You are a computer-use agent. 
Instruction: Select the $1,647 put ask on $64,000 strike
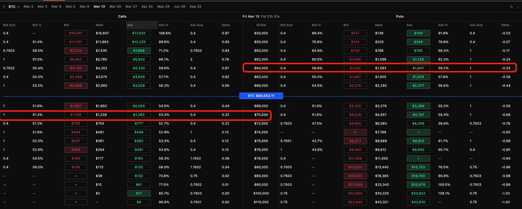[418, 68]
